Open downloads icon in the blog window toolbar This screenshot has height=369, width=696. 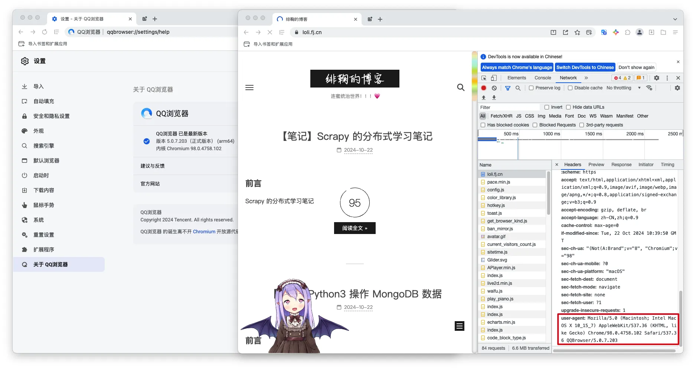(651, 33)
